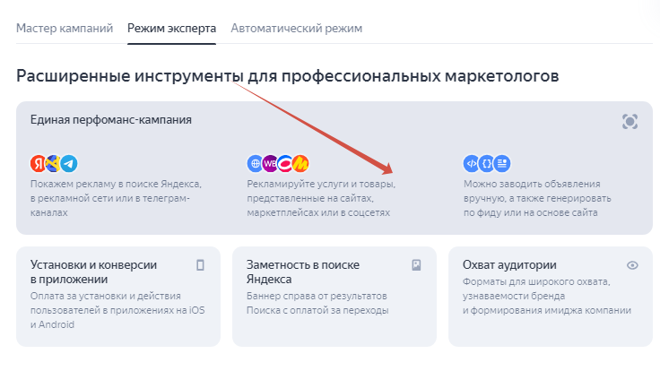Click the code brackets '</>' icon
The height and width of the screenshot is (371, 660).
click(471, 163)
